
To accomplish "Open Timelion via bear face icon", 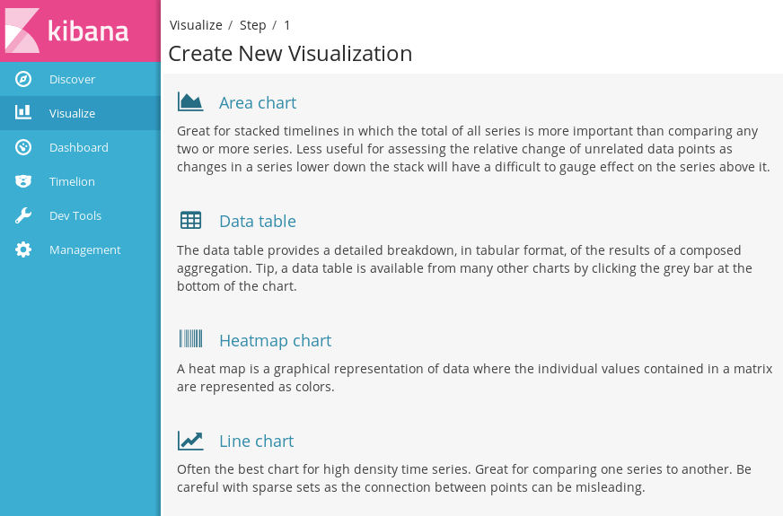I will [23, 181].
